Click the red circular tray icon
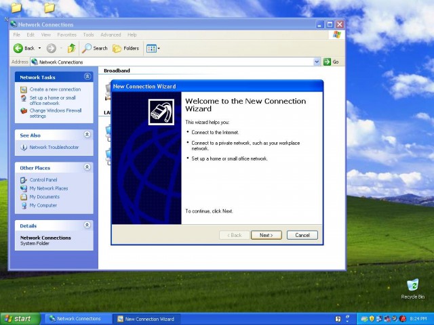434x325 pixels. 403,319
